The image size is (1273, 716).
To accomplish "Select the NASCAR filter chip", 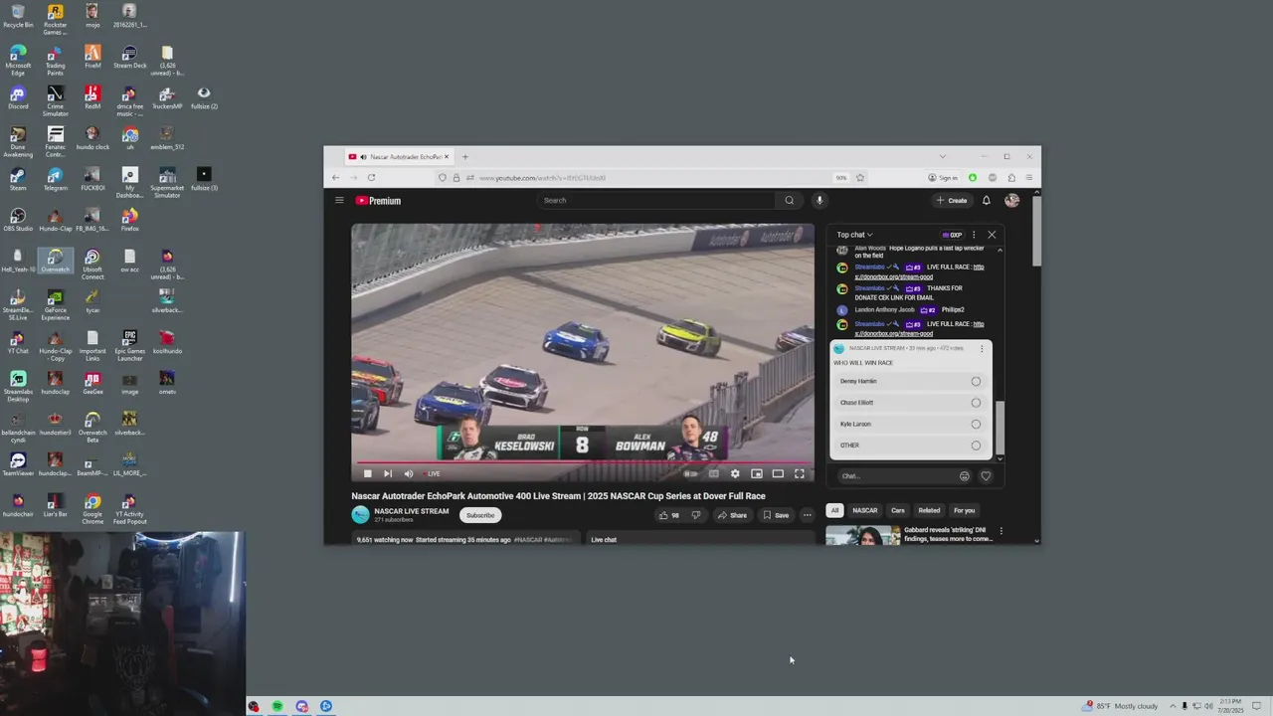I will (x=865, y=510).
